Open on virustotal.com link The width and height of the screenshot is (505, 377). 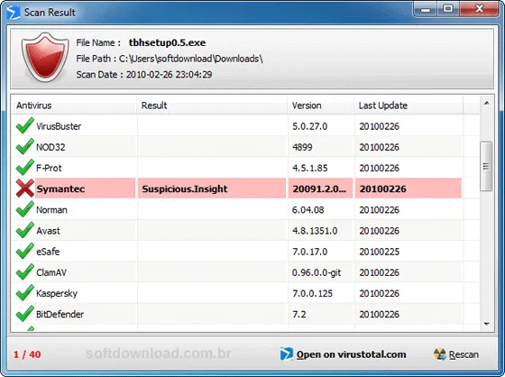click(351, 354)
